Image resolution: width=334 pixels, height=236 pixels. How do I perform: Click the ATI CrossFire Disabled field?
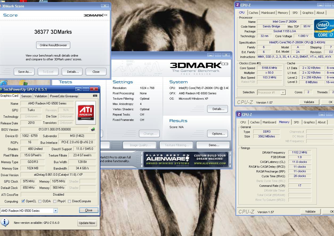pyautogui.click(x=58, y=195)
